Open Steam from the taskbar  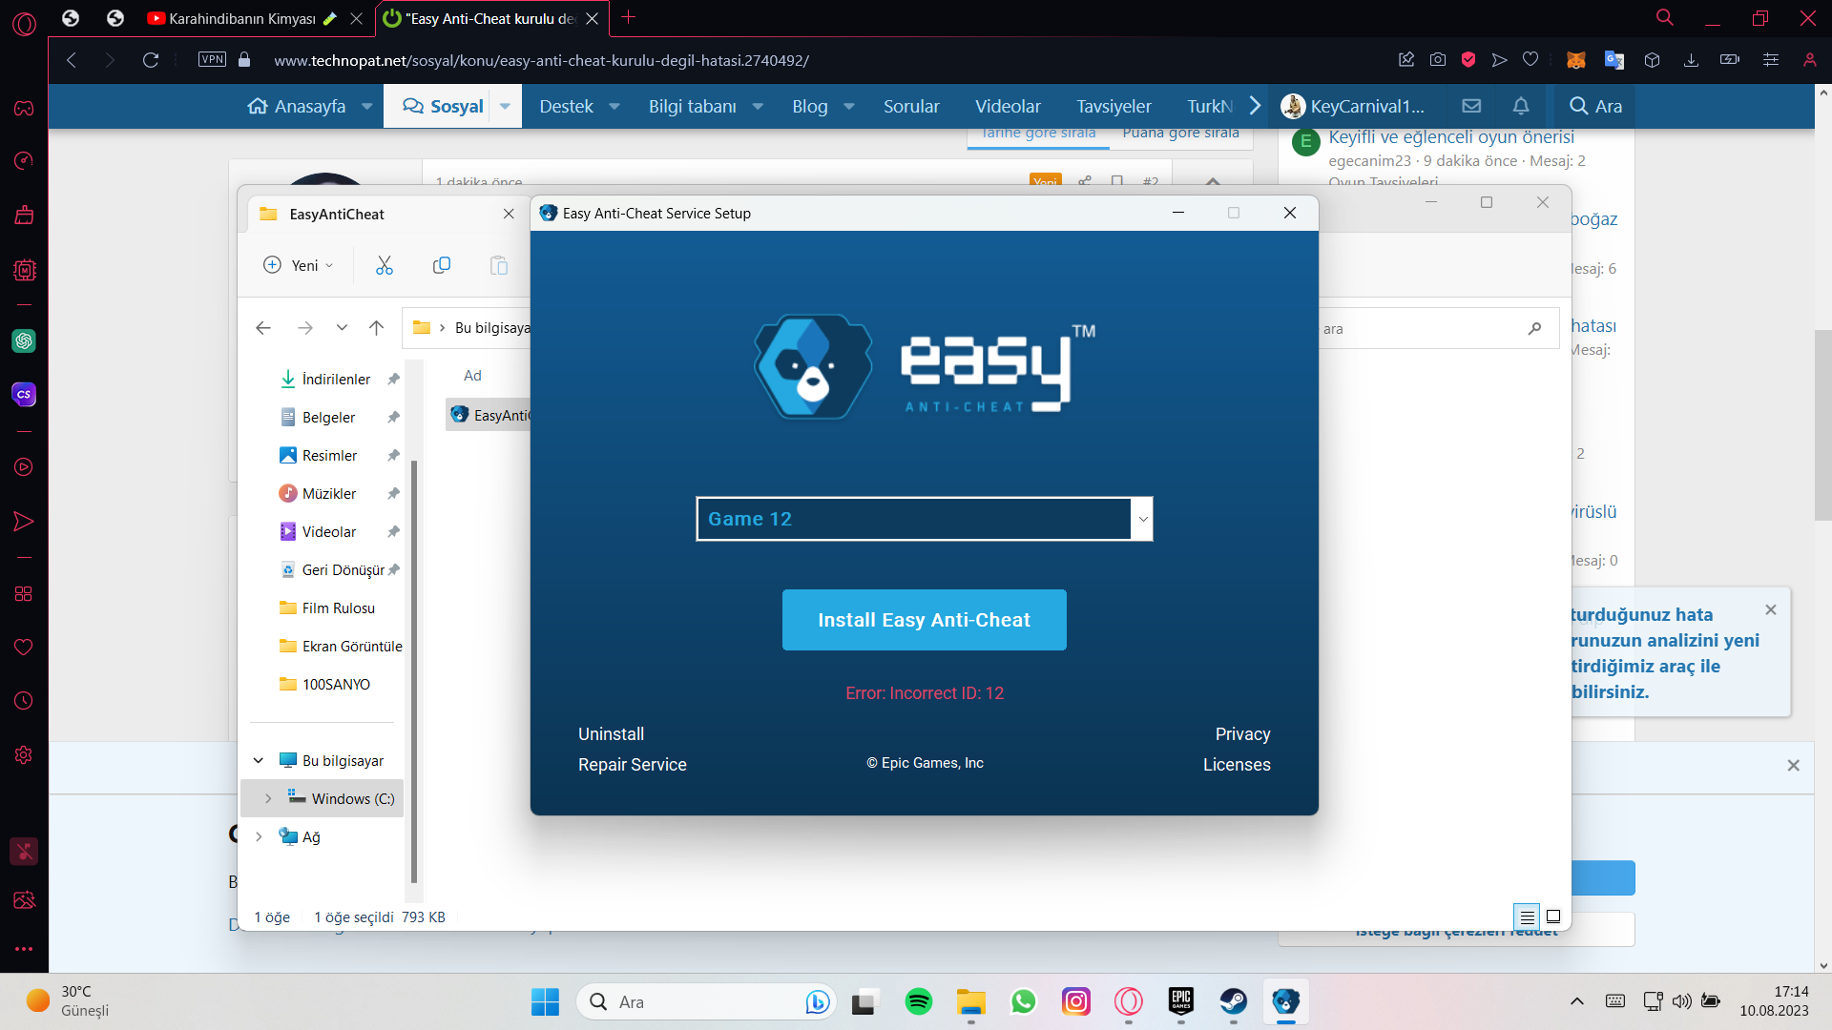[x=1233, y=1001]
